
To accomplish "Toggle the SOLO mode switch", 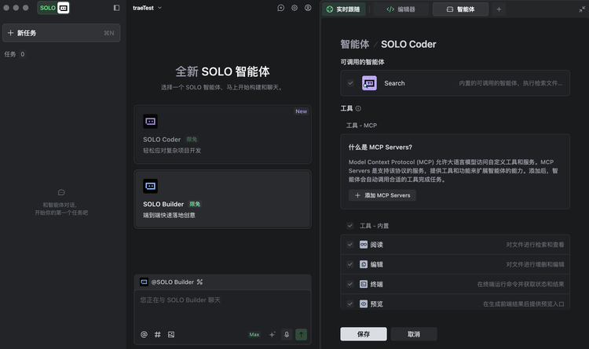I will (53, 8).
